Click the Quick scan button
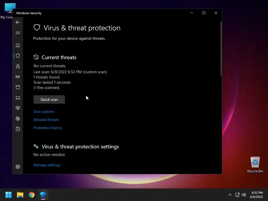The height and width of the screenshot is (201, 268). click(49, 99)
